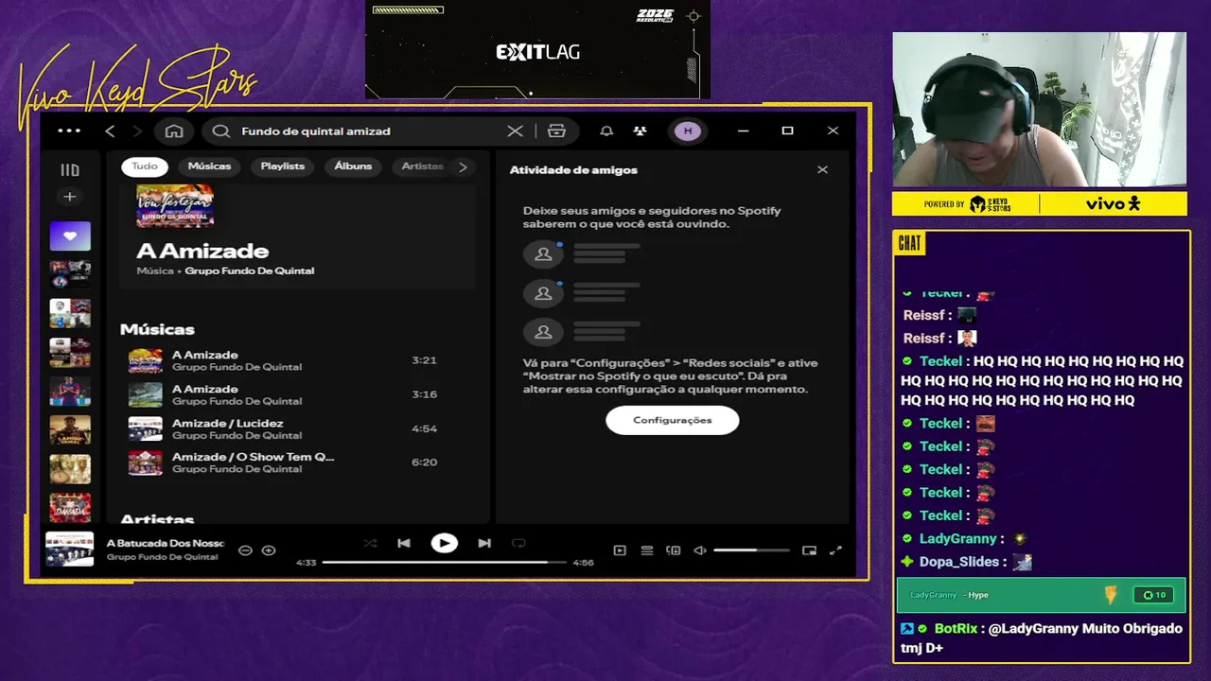
Task: Show more filter chips with arrow
Action: click(463, 166)
